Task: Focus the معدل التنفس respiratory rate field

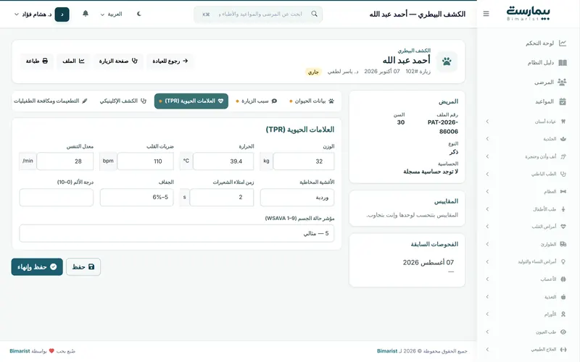Action: (65, 161)
